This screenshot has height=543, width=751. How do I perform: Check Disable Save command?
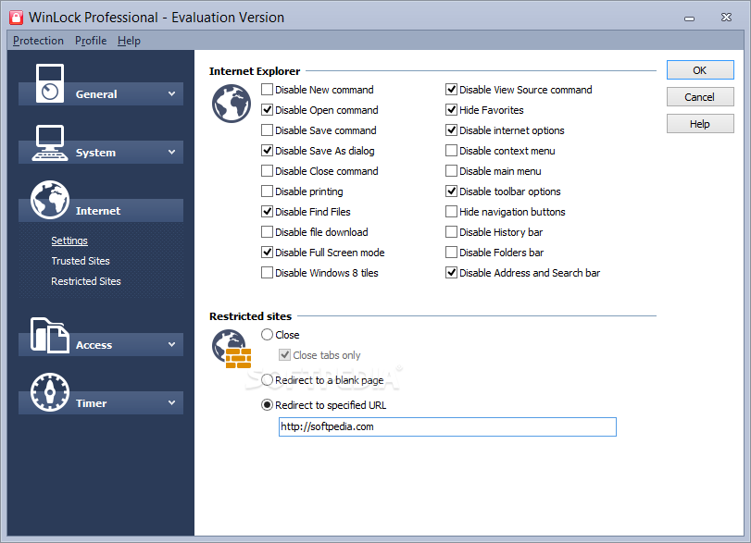tap(268, 130)
